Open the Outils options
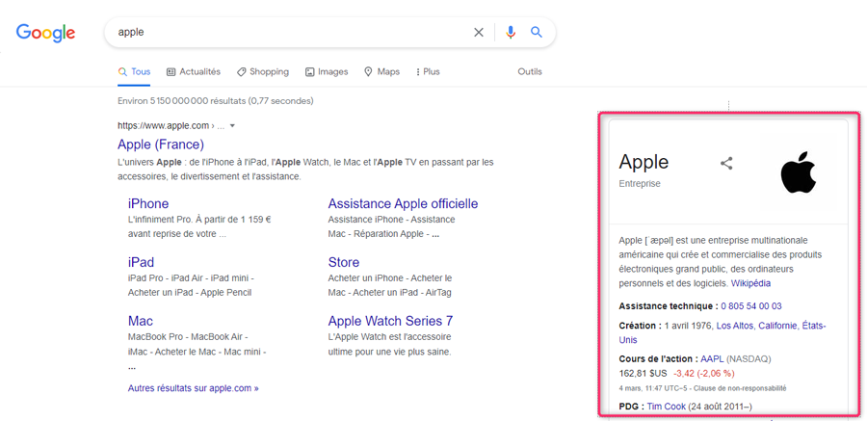This screenshot has width=867, height=421. coord(530,72)
